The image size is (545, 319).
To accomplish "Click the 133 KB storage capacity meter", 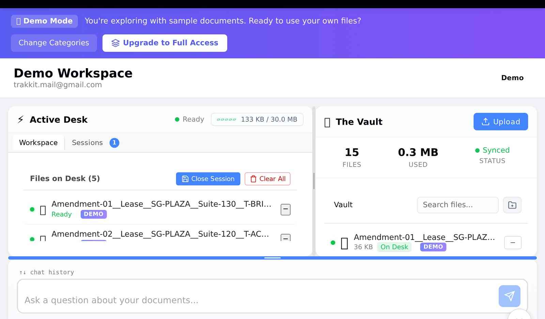I will pyautogui.click(x=257, y=119).
